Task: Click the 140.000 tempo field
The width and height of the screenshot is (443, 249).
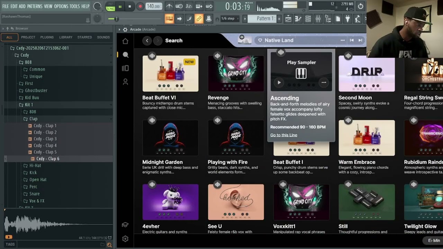Action: click(154, 6)
